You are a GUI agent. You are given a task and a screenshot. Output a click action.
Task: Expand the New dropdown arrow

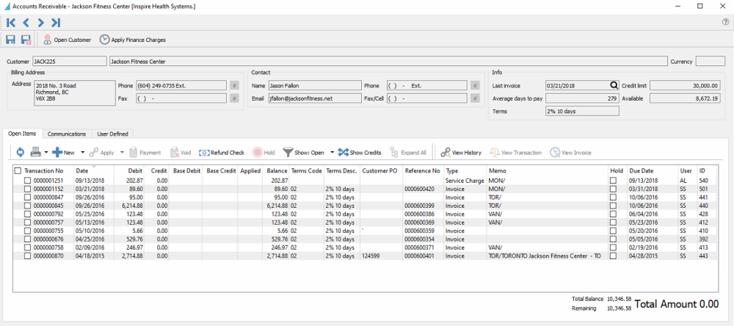pyautogui.click(x=82, y=153)
